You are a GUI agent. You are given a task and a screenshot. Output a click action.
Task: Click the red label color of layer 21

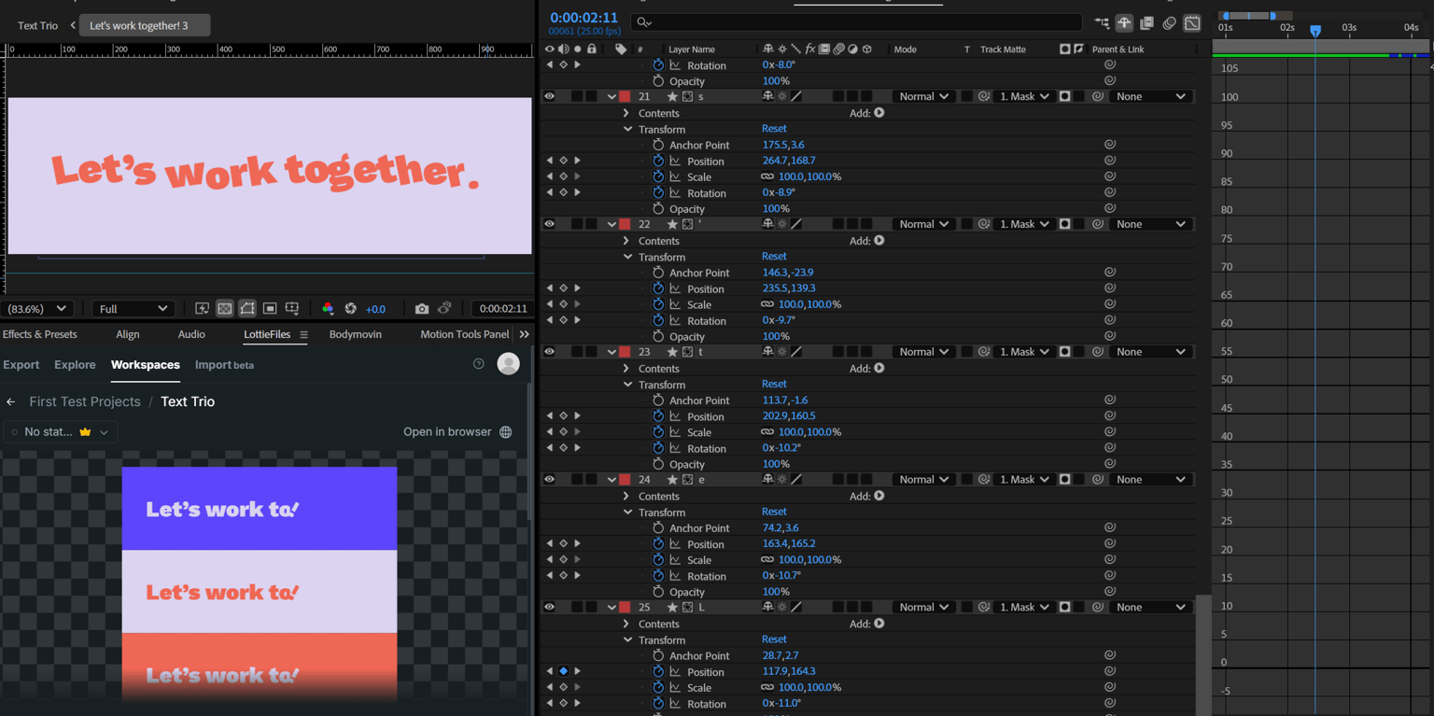[x=625, y=96]
